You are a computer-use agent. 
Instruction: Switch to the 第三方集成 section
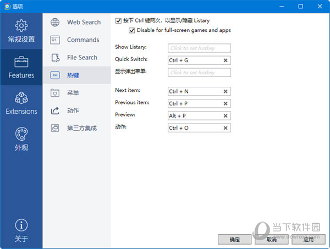pos(76,128)
